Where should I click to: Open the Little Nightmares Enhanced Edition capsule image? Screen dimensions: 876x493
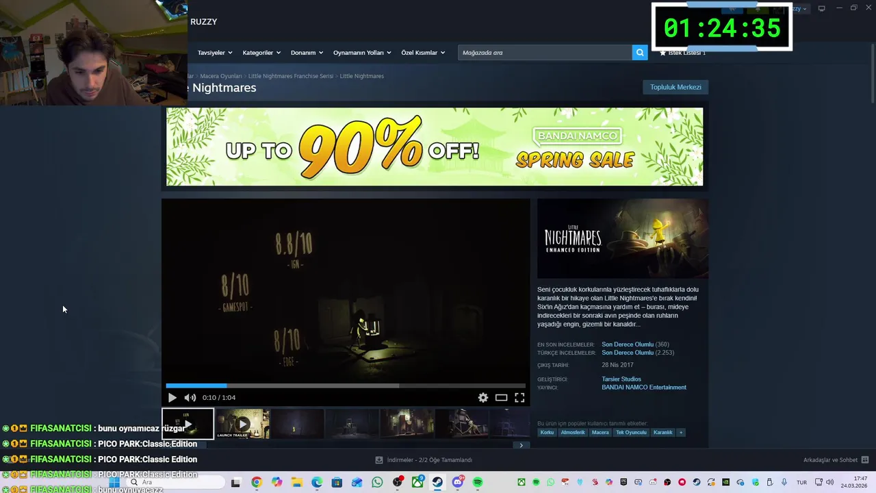(623, 238)
